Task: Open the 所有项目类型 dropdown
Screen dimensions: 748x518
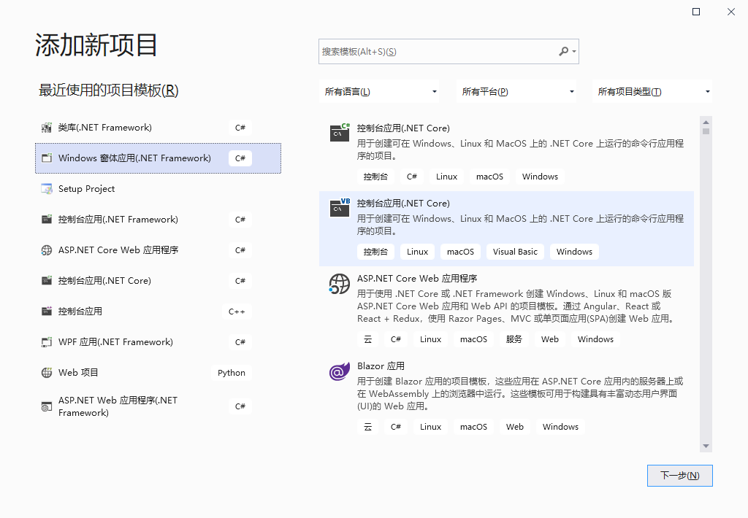Action: 654,91
